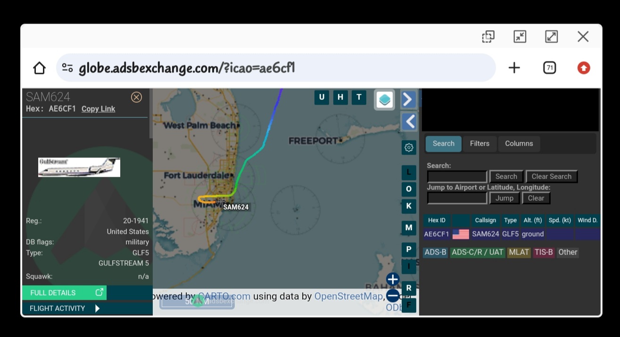Select the AE6CF1 row in aircraft table
Image resolution: width=620 pixels, height=337 pixels.
coord(512,234)
